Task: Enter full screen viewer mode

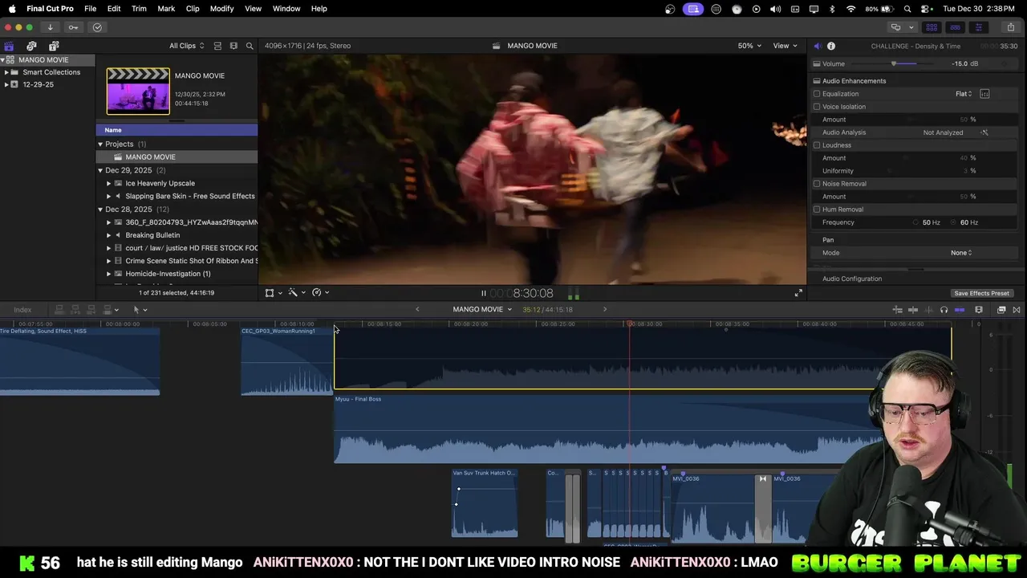Action: click(x=798, y=293)
